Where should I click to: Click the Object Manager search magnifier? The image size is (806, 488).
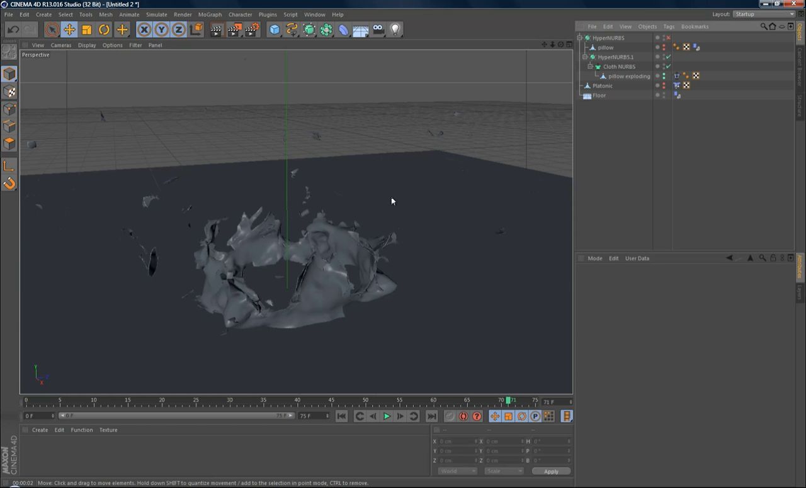[x=764, y=26]
